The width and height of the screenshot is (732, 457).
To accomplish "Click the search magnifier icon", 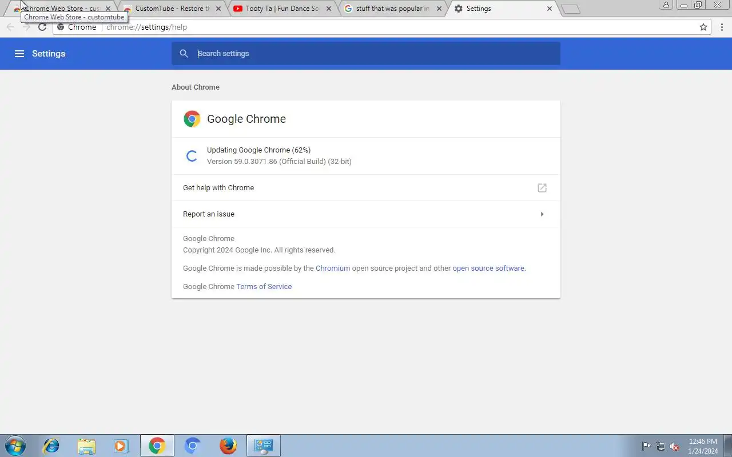I will tap(184, 54).
